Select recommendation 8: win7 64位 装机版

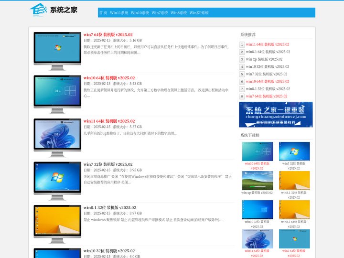[x=267, y=96]
